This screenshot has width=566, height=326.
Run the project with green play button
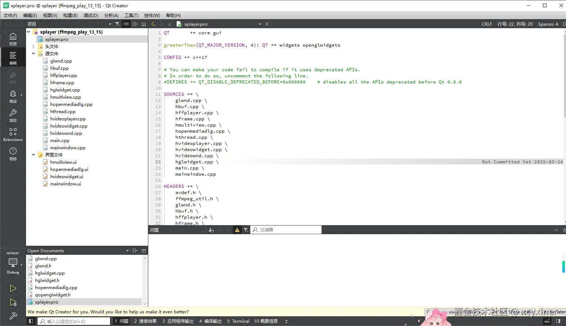click(x=13, y=288)
